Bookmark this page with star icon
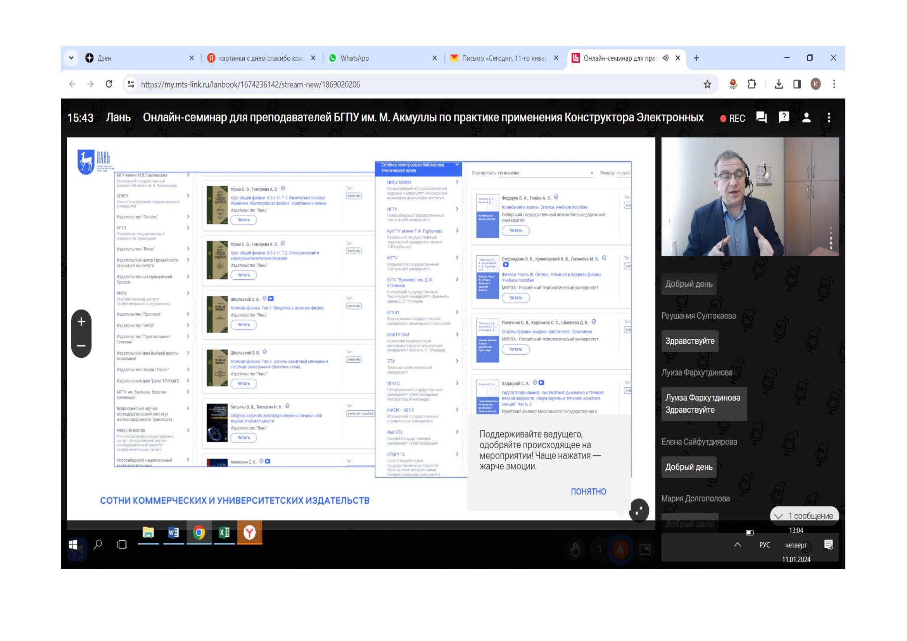Screen dimensions: 907x641 click(707, 84)
